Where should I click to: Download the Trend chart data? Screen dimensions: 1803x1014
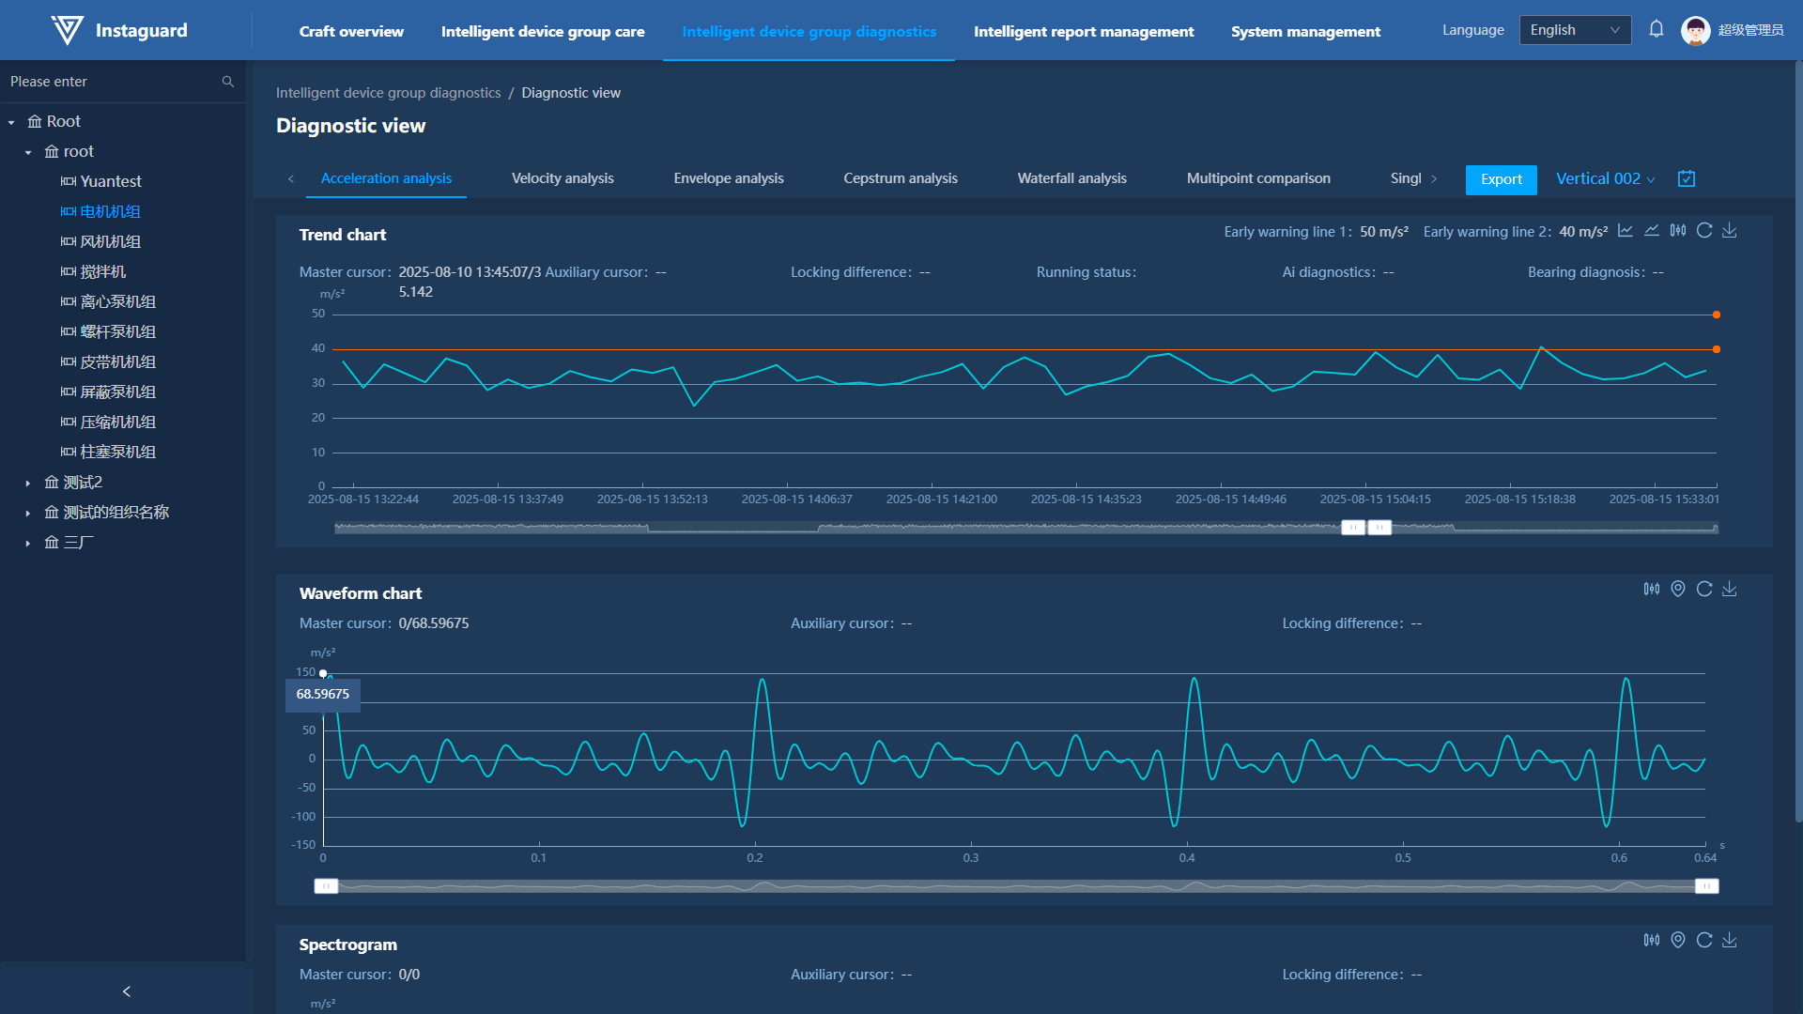pos(1730,231)
